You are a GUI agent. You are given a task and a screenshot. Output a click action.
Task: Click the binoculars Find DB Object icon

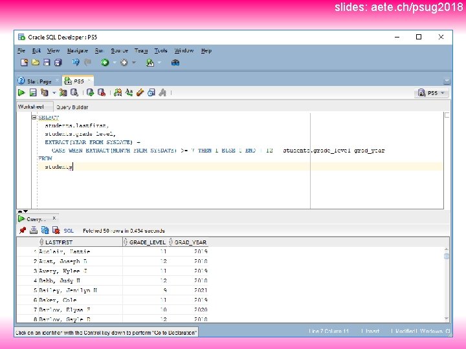point(175,62)
